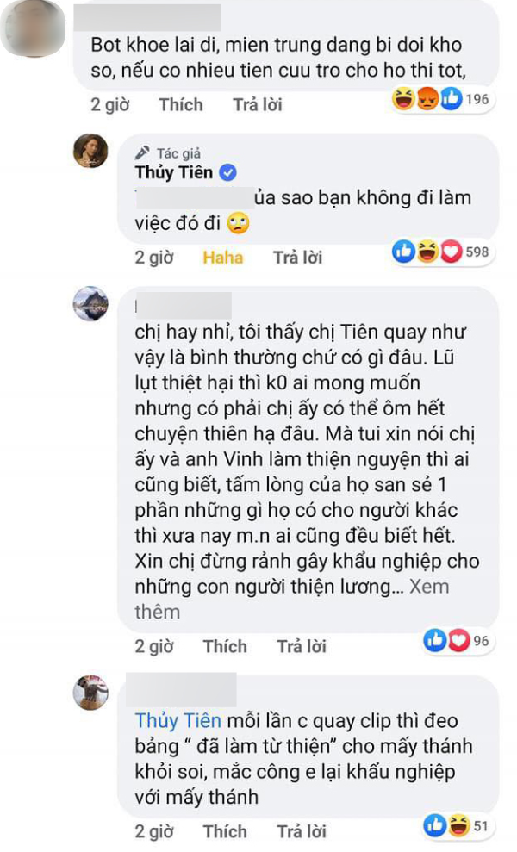517x852 pixels.
Task: Click the avatar of the last commenter
Action: point(90,693)
